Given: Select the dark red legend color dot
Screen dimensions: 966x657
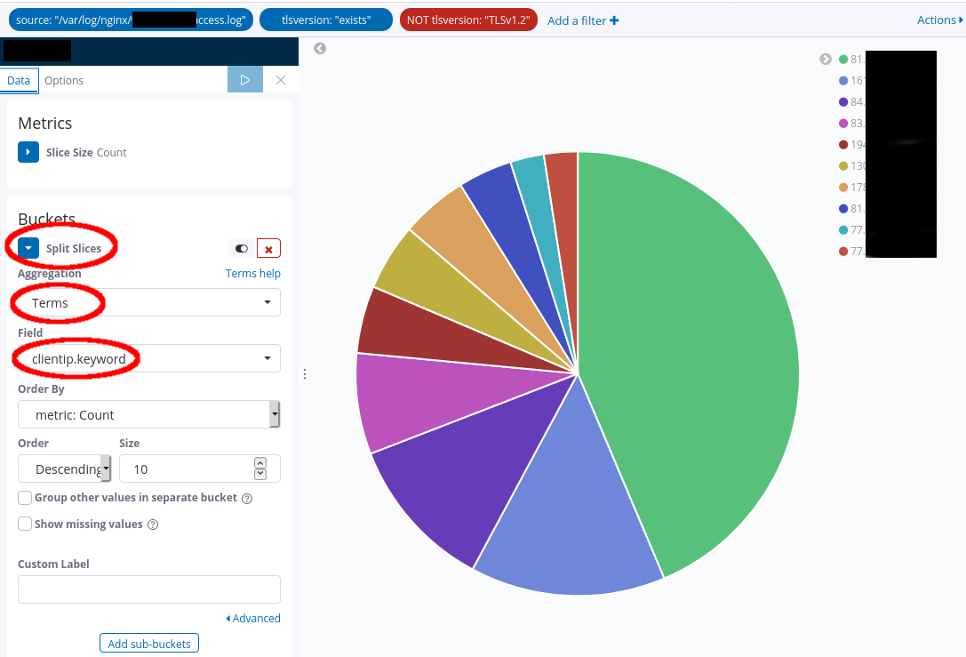Looking at the screenshot, I should (x=843, y=144).
